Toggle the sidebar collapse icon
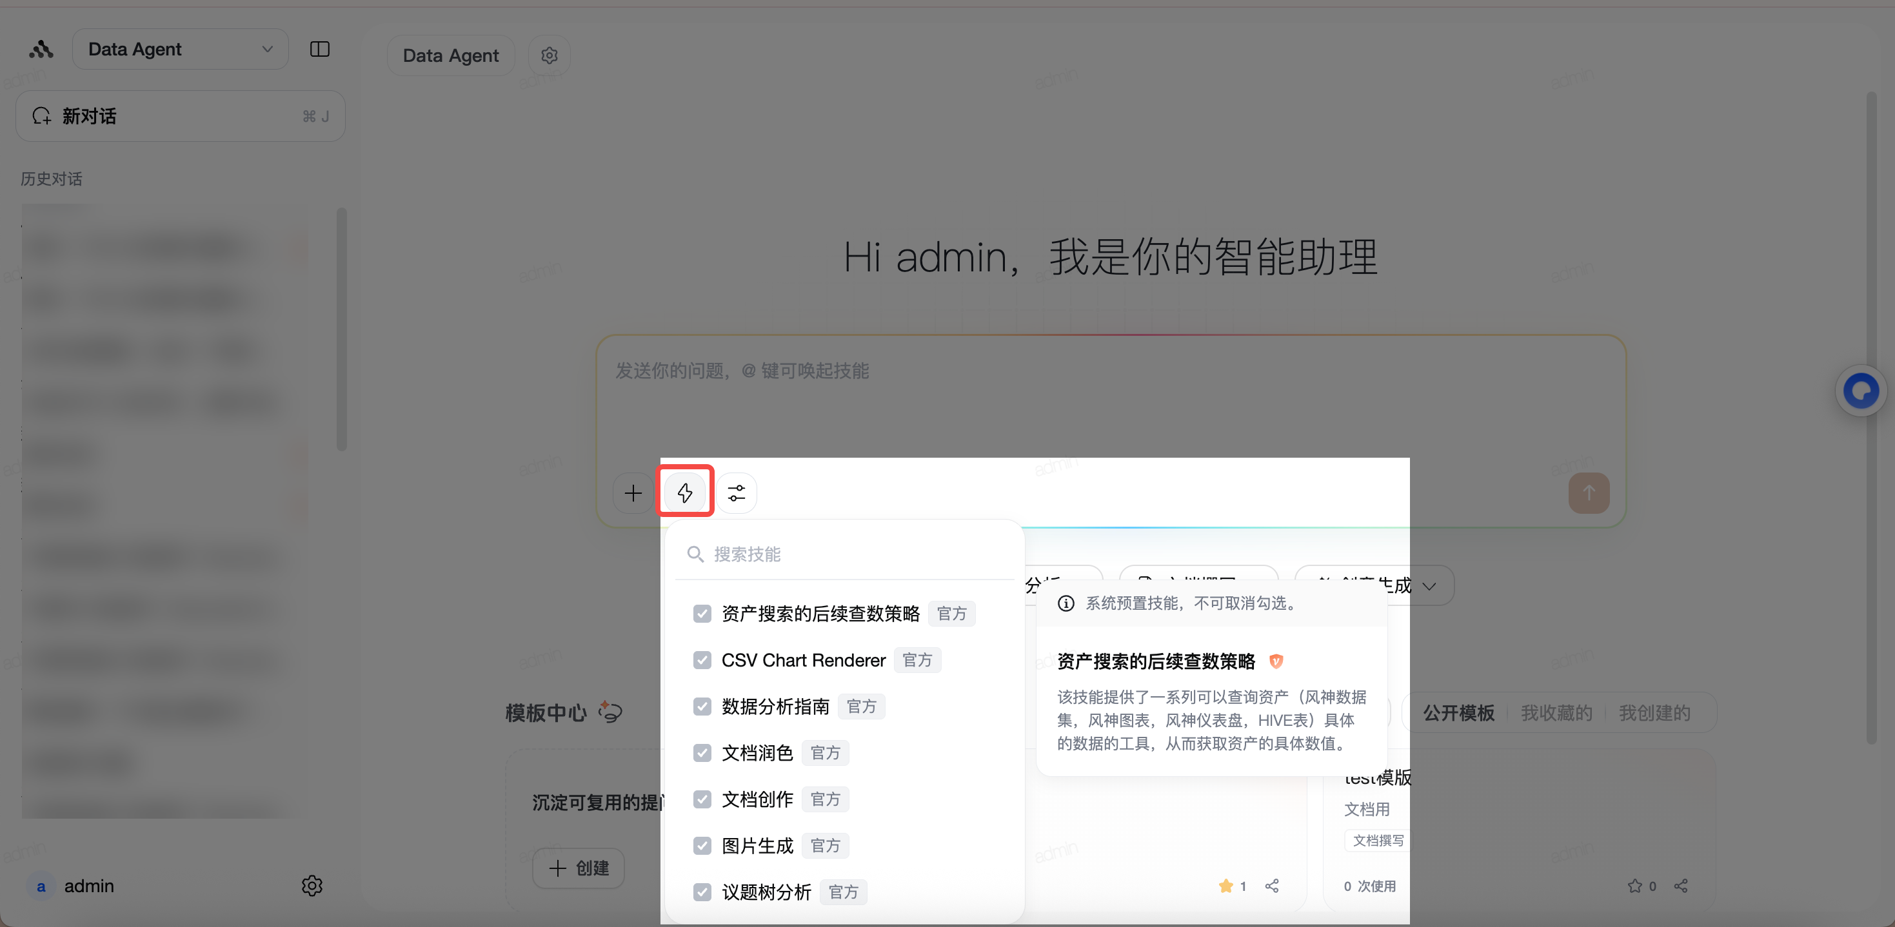 (319, 49)
